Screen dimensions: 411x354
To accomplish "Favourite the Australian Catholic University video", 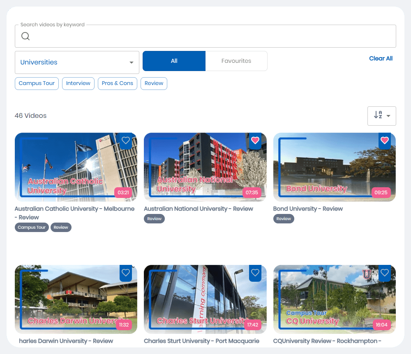I will point(126,140).
